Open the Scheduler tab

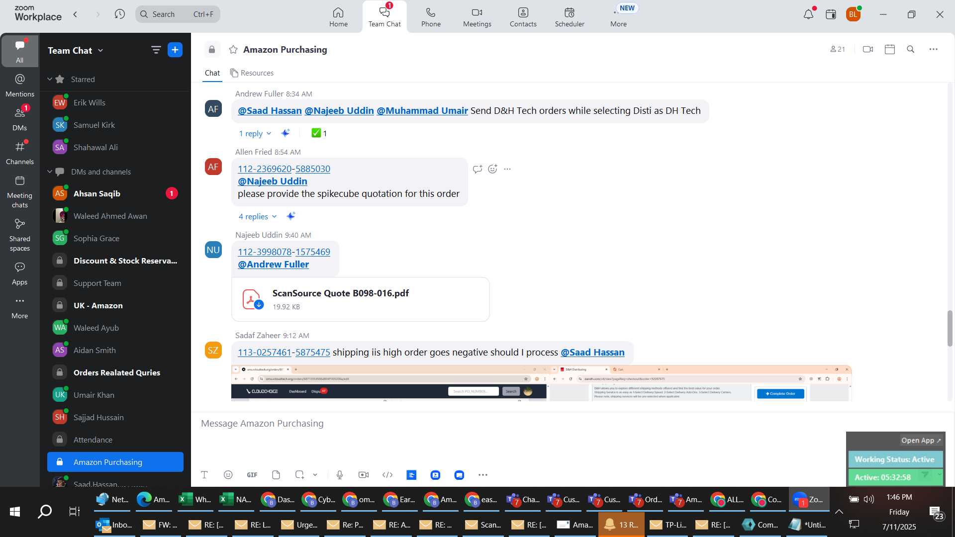pos(570,17)
